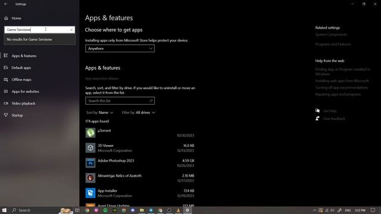Open the Anywhere app source dropdown
The height and width of the screenshot is (214, 381).
120,49
